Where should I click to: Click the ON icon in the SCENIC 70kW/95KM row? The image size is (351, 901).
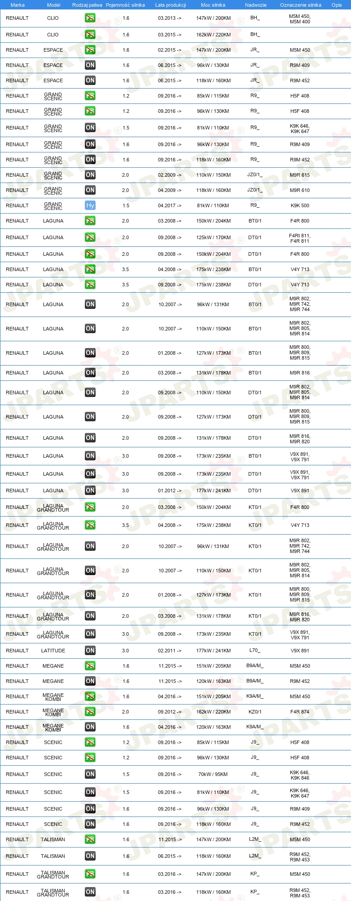(90, 774)
